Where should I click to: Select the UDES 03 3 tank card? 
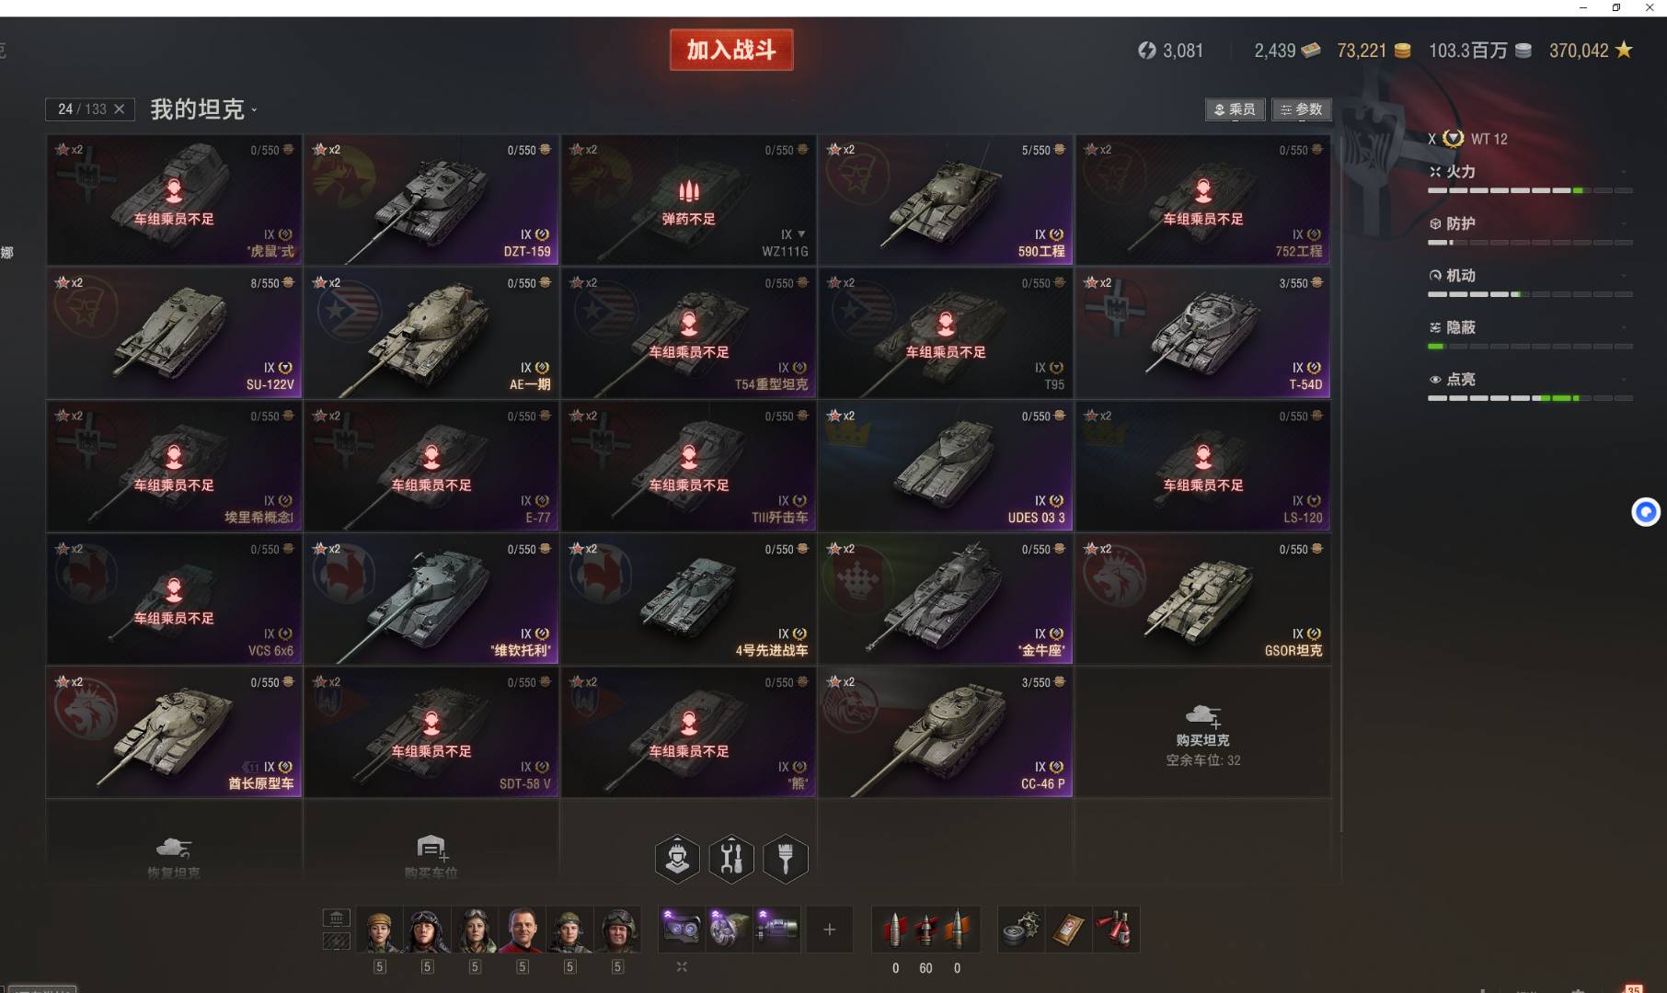point(946,466)
